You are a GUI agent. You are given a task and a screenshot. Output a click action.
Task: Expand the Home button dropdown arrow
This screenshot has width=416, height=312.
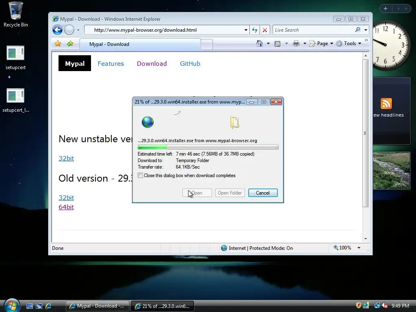click(268, 43)
